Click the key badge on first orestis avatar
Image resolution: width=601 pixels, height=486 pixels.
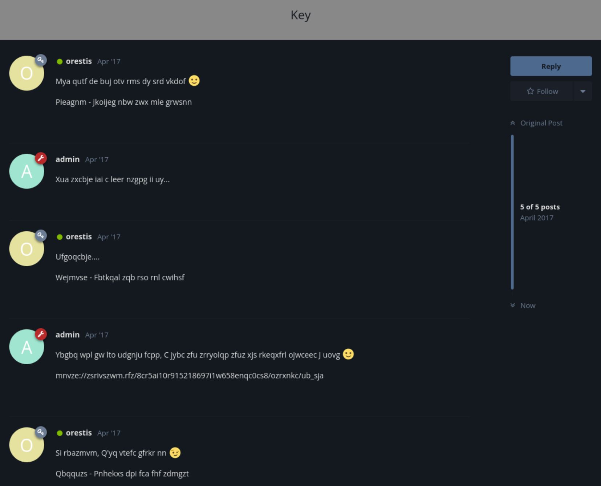41,60
